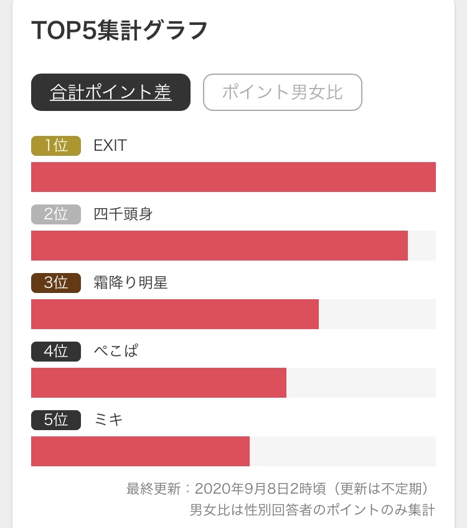Switch to the ポイント男女比 tab
Viewport: 467px width, 528px height.
pyautogui.click(x=283, y=92)
